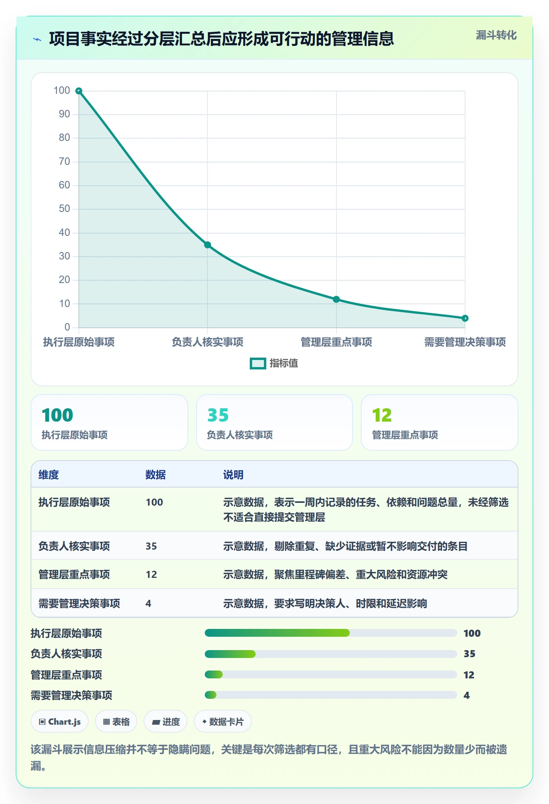The width and height of the screenshot is (549, 804).
Task: Select the stat card showing 12
Action: point(440,422)
